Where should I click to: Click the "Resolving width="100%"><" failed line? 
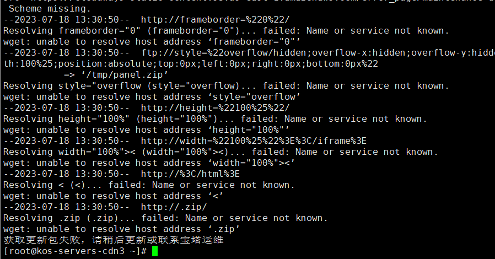tap(220, 152)
